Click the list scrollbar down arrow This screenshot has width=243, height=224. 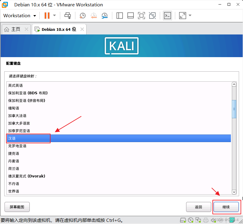point(234,192)
